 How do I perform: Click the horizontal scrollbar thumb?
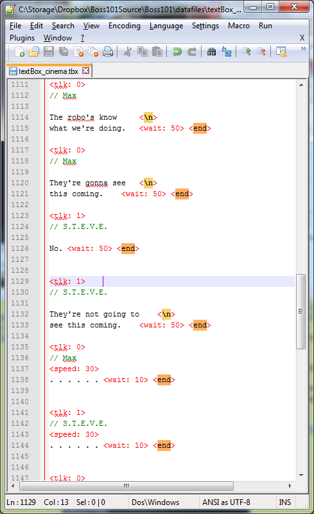126,486
